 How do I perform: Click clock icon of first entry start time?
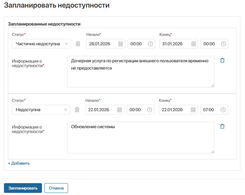(x=150, y=44)
